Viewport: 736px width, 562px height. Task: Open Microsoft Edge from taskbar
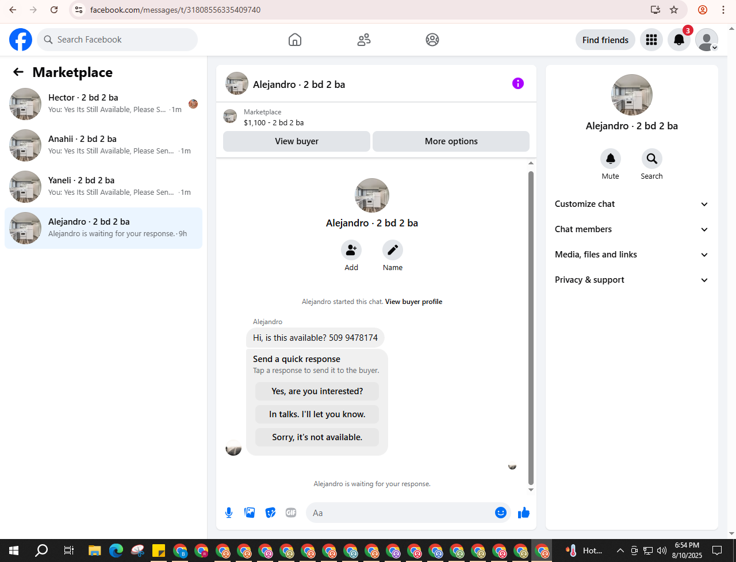[116, 551]
